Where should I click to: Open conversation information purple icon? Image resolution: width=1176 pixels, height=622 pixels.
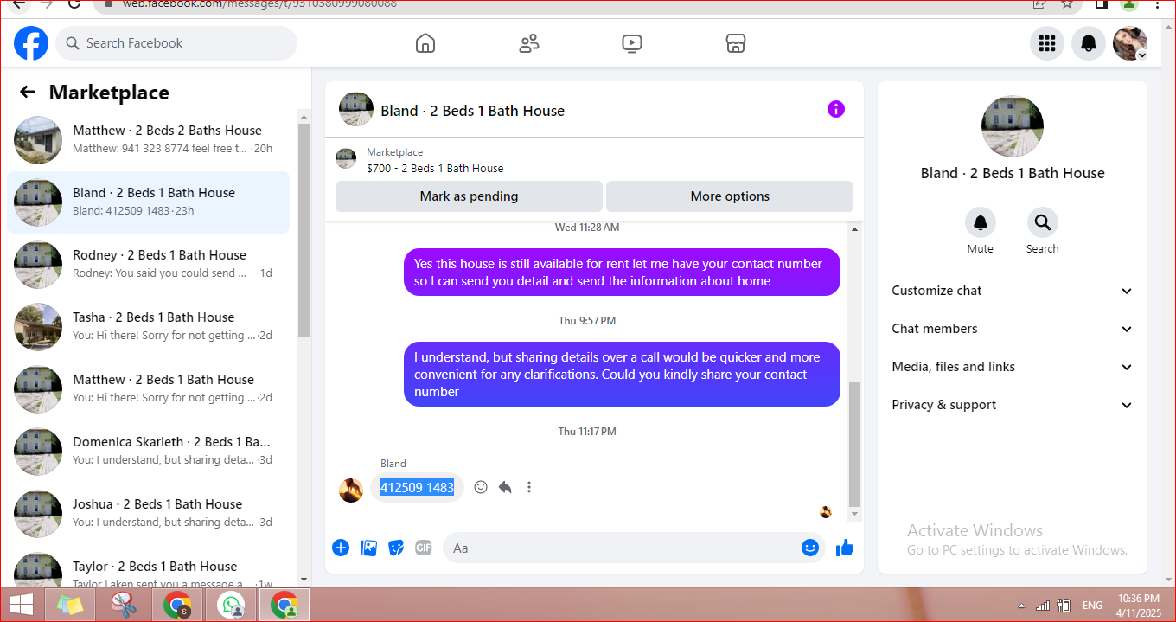[836, 109]
